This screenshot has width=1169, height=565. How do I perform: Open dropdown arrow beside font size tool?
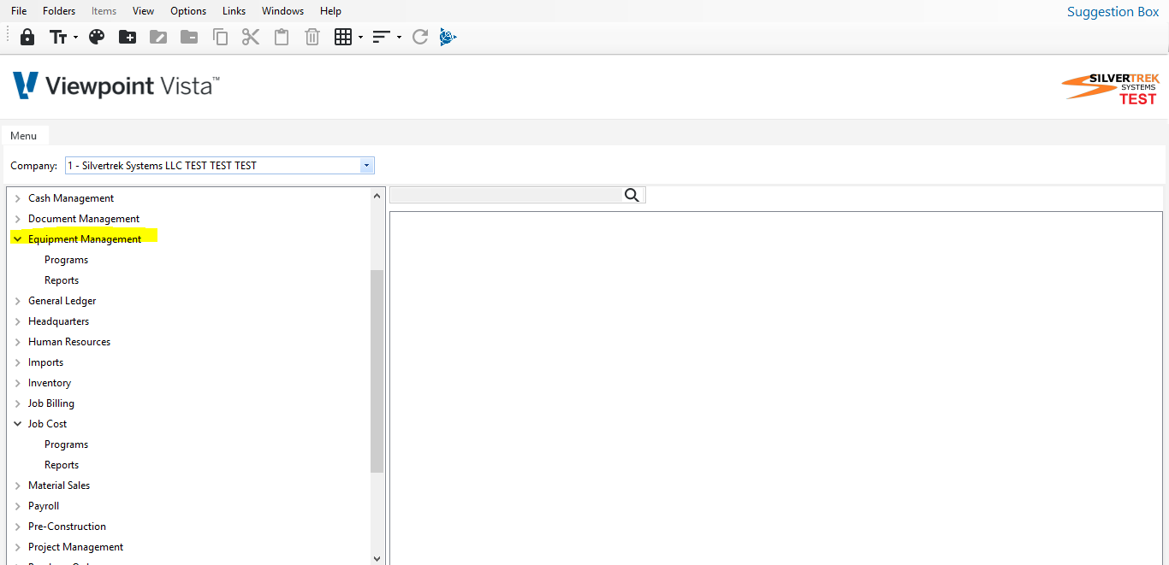pyautogui.click(x=75, y=38)
